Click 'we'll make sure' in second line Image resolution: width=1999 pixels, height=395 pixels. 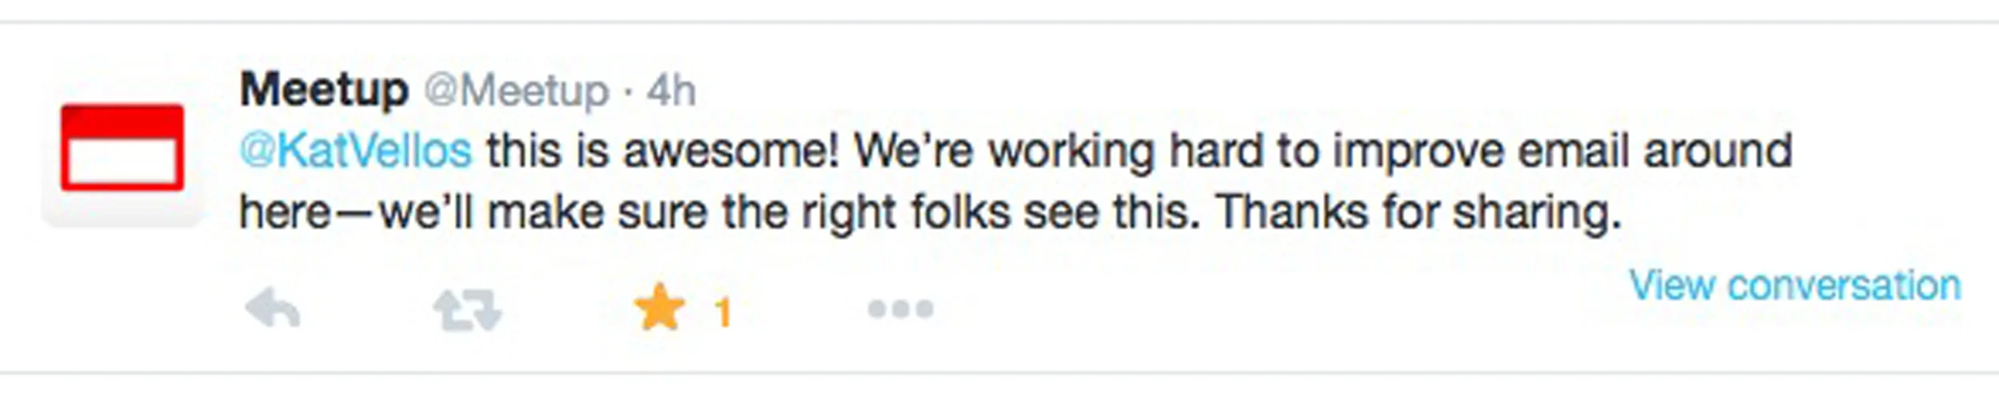point(543,213)
